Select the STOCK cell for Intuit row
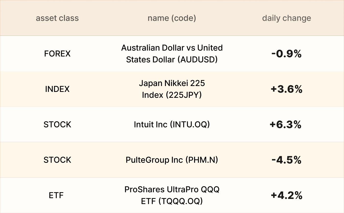 point(57,124)
